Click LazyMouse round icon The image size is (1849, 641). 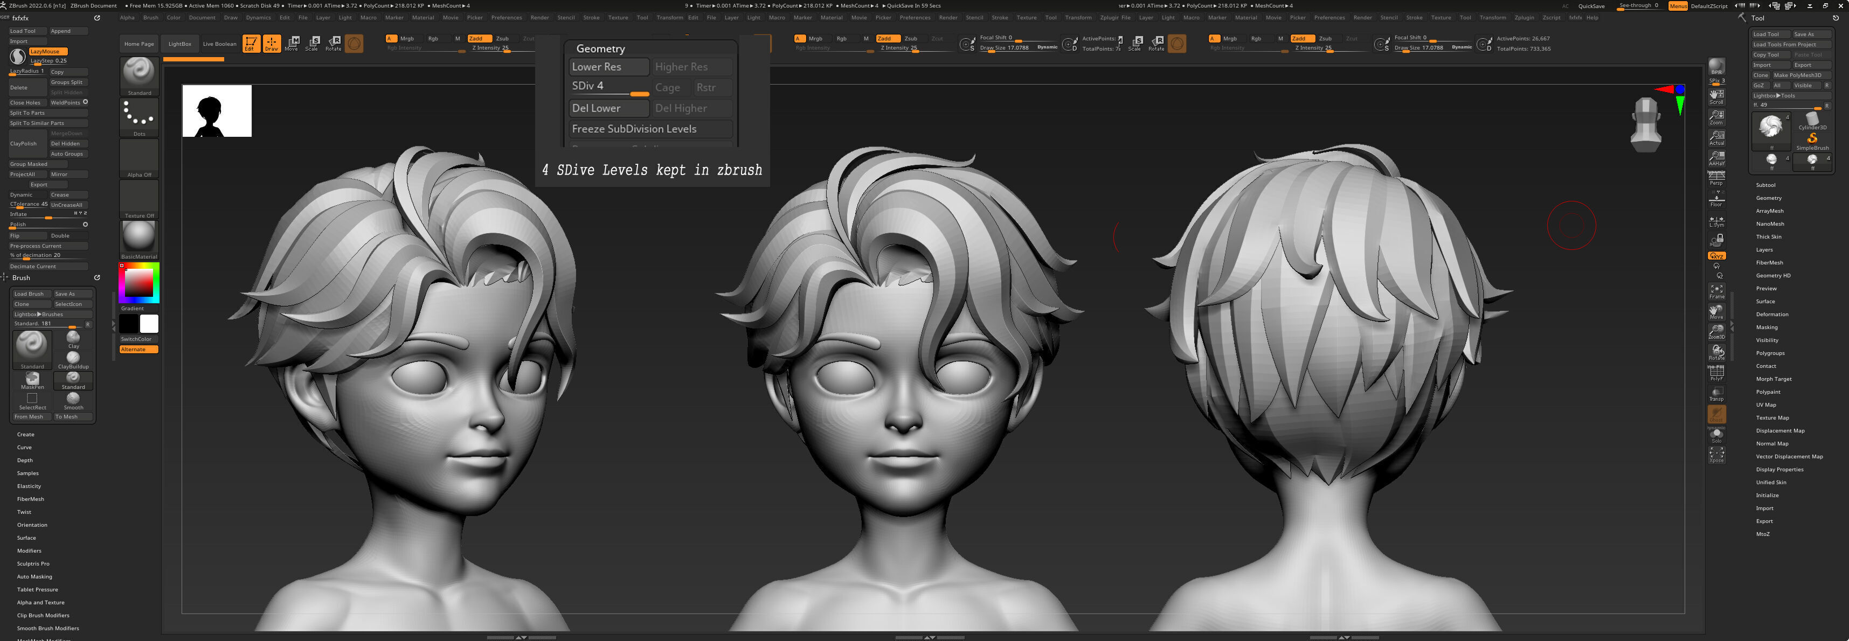[x=17, y=57]
